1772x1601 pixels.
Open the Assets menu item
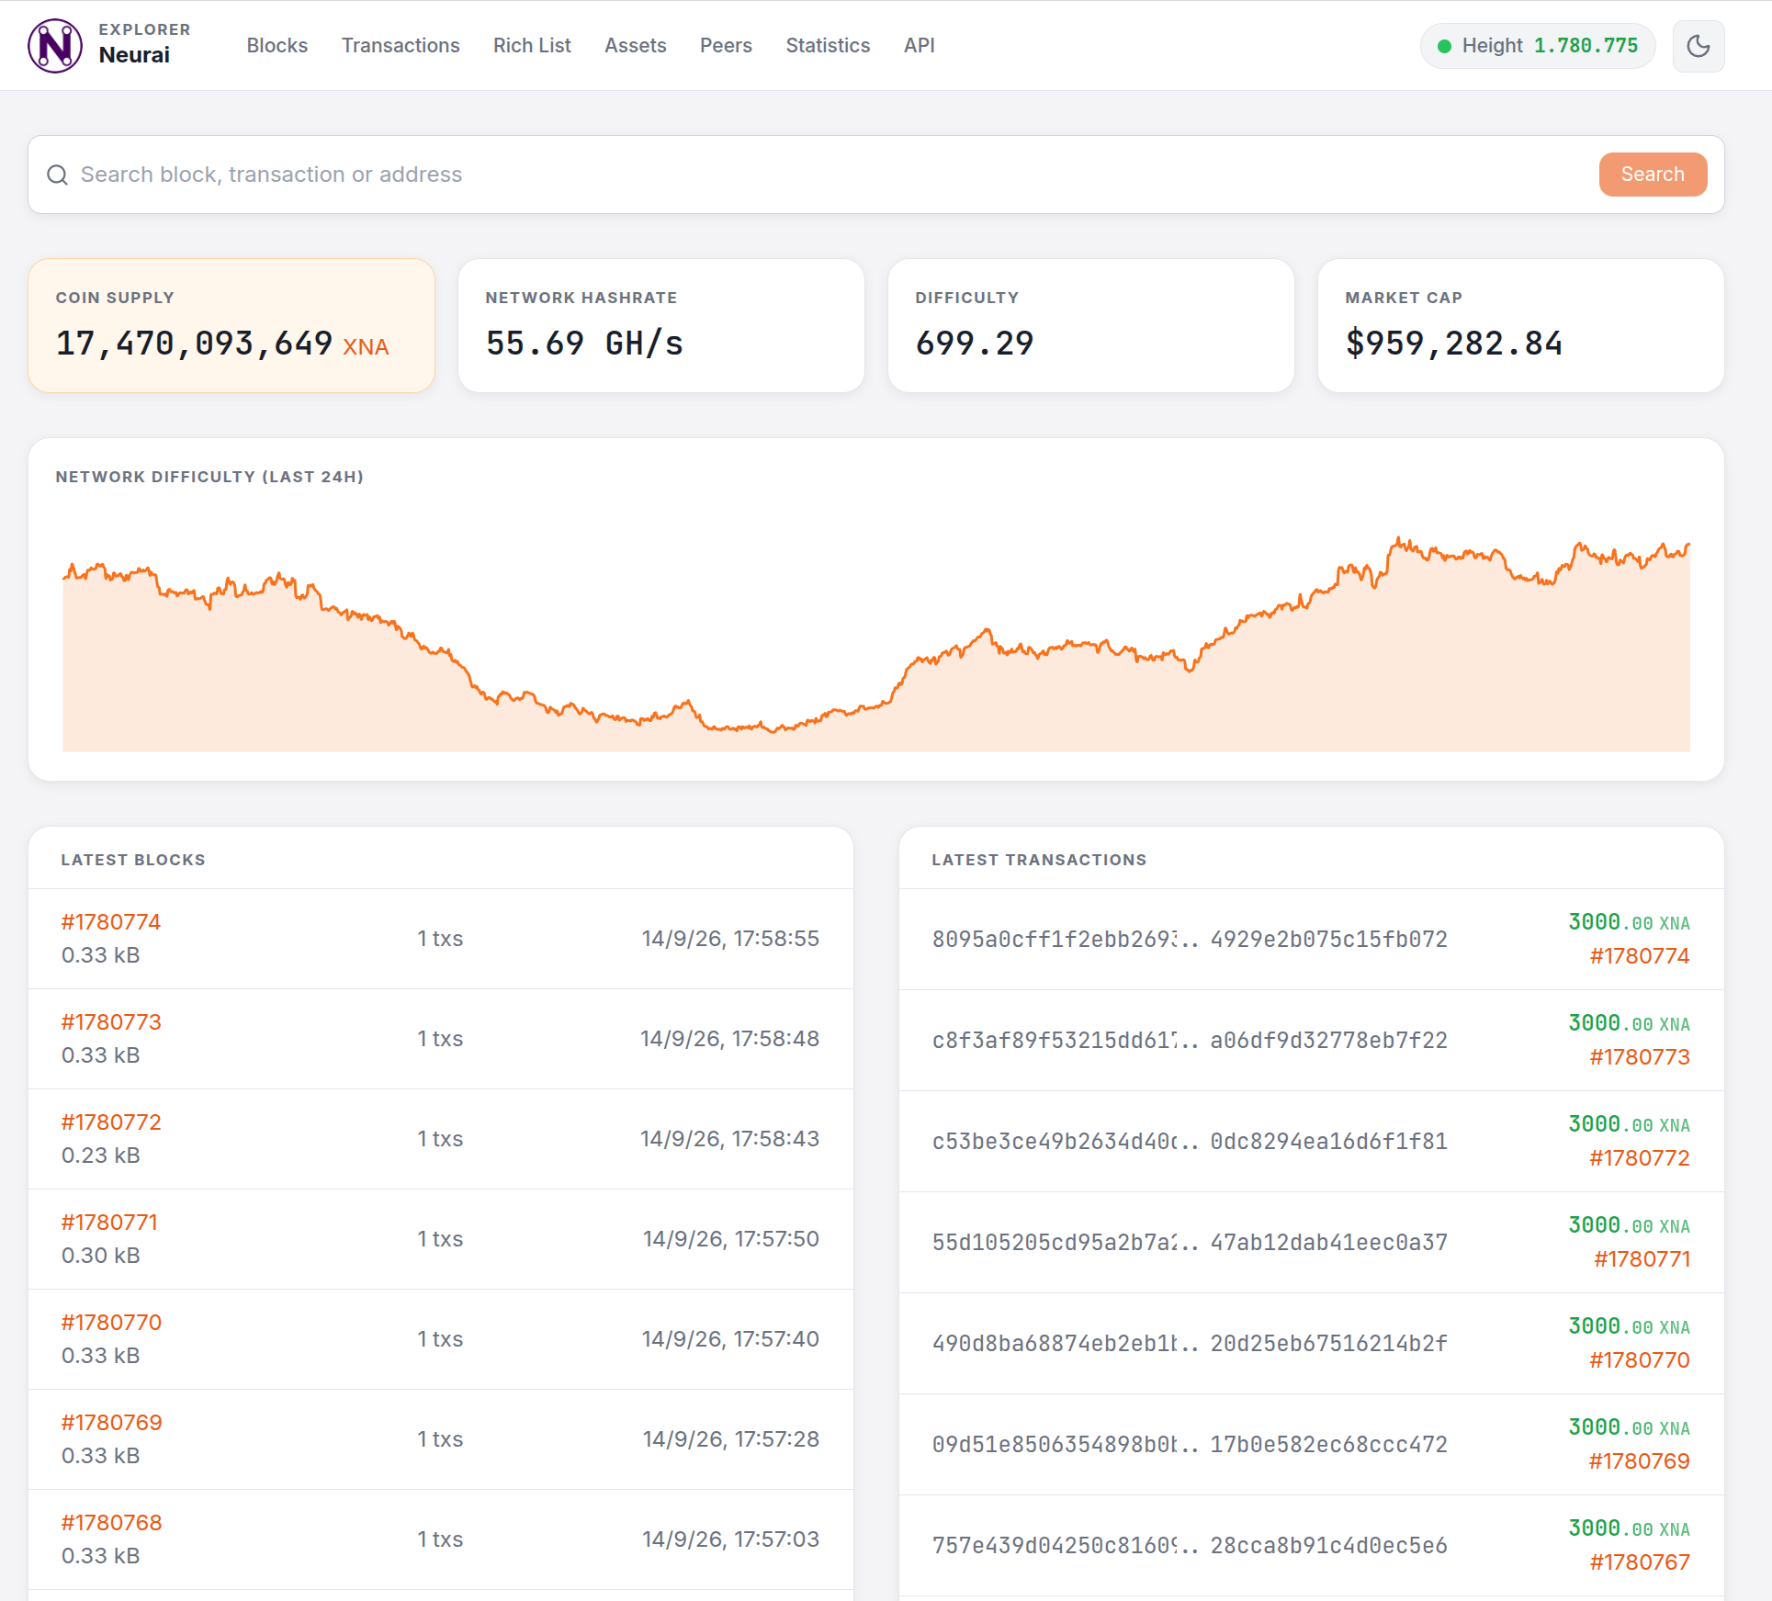636,45
